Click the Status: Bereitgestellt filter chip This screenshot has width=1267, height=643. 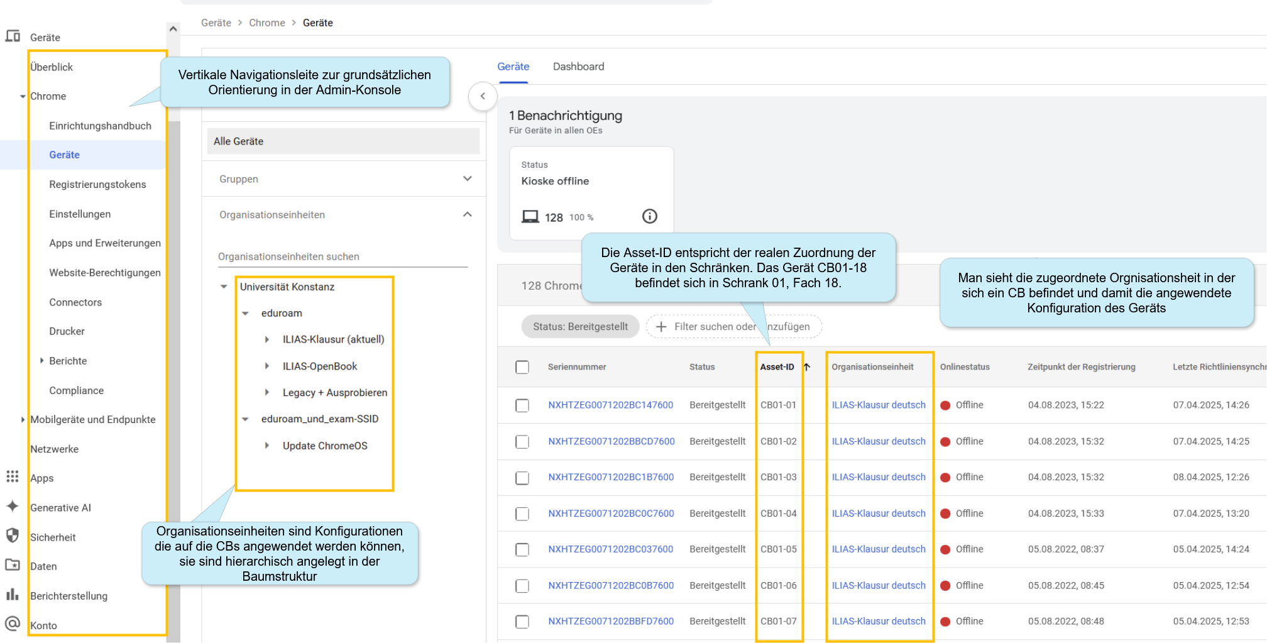pos(579,327)
